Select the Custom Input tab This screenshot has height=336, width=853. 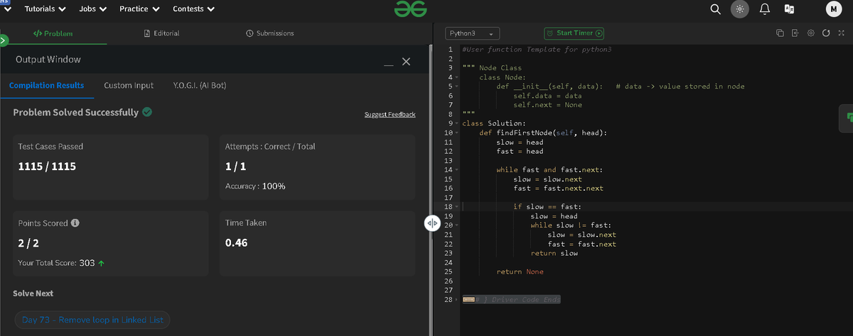(129, 85)
